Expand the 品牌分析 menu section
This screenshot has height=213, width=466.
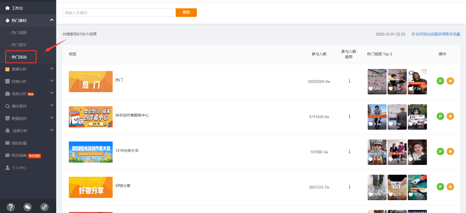click(x=52, y=130)
